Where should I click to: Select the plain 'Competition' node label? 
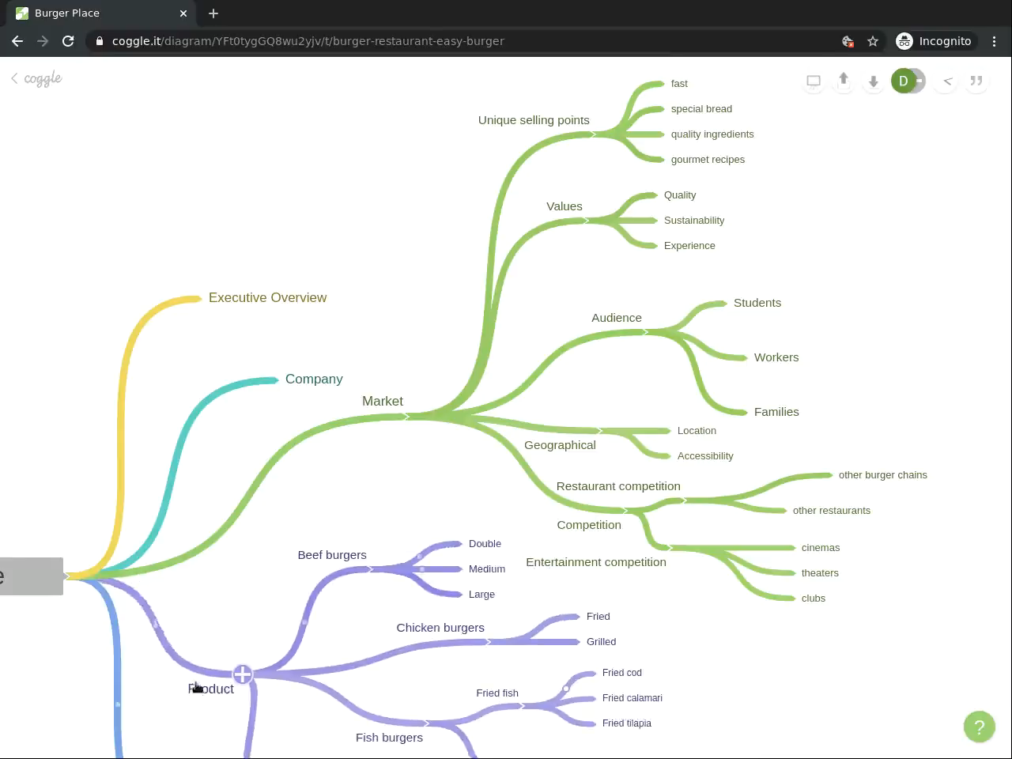click(x=589, y=525)
